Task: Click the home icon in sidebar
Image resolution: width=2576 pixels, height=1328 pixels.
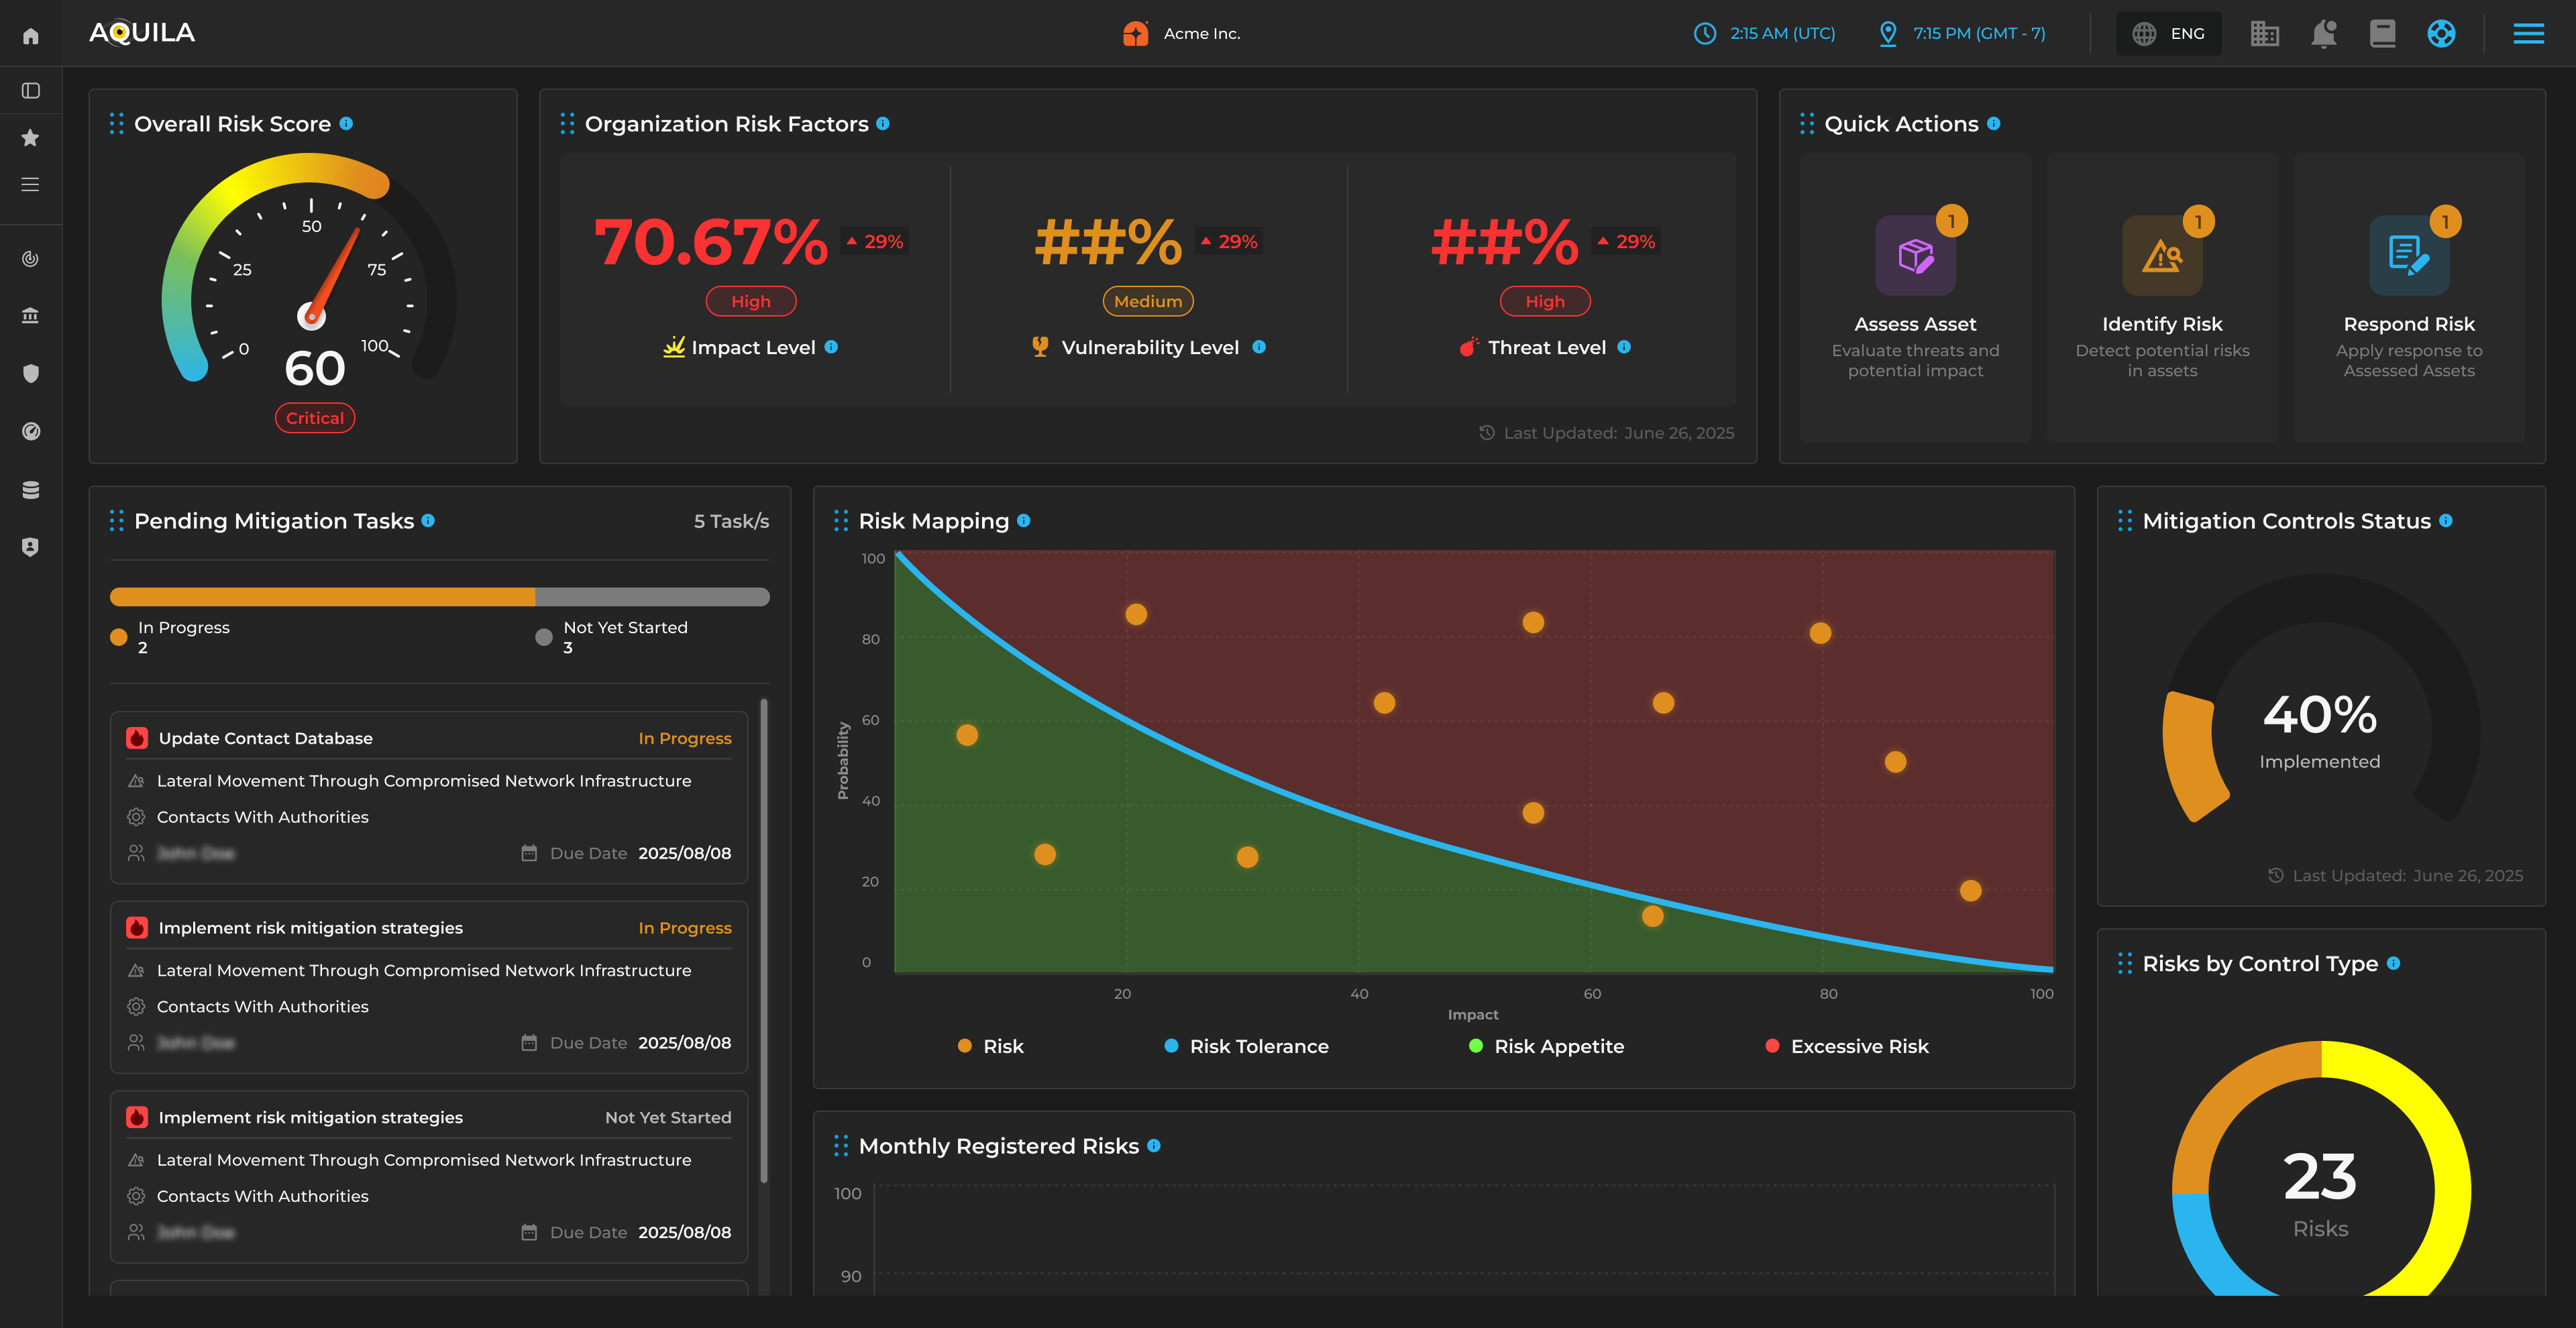Action: pos(31,35)
